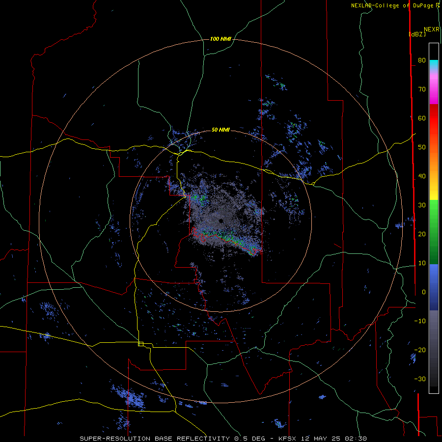Click the cyan top segment of the color bar

(434, 64)
